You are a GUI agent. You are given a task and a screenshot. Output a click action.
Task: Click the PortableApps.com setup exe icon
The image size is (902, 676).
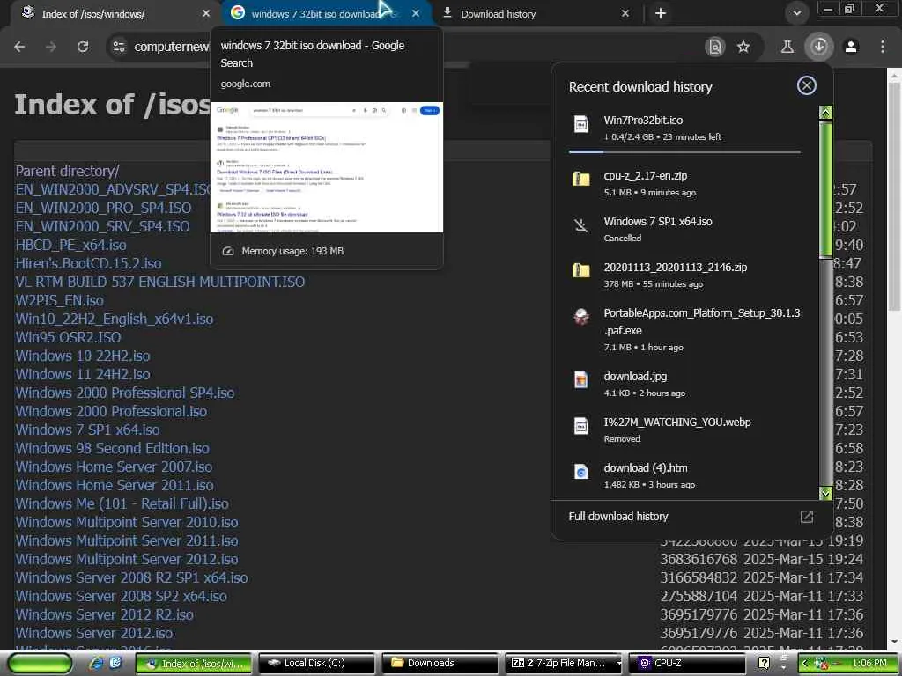(x=581, y=316)
